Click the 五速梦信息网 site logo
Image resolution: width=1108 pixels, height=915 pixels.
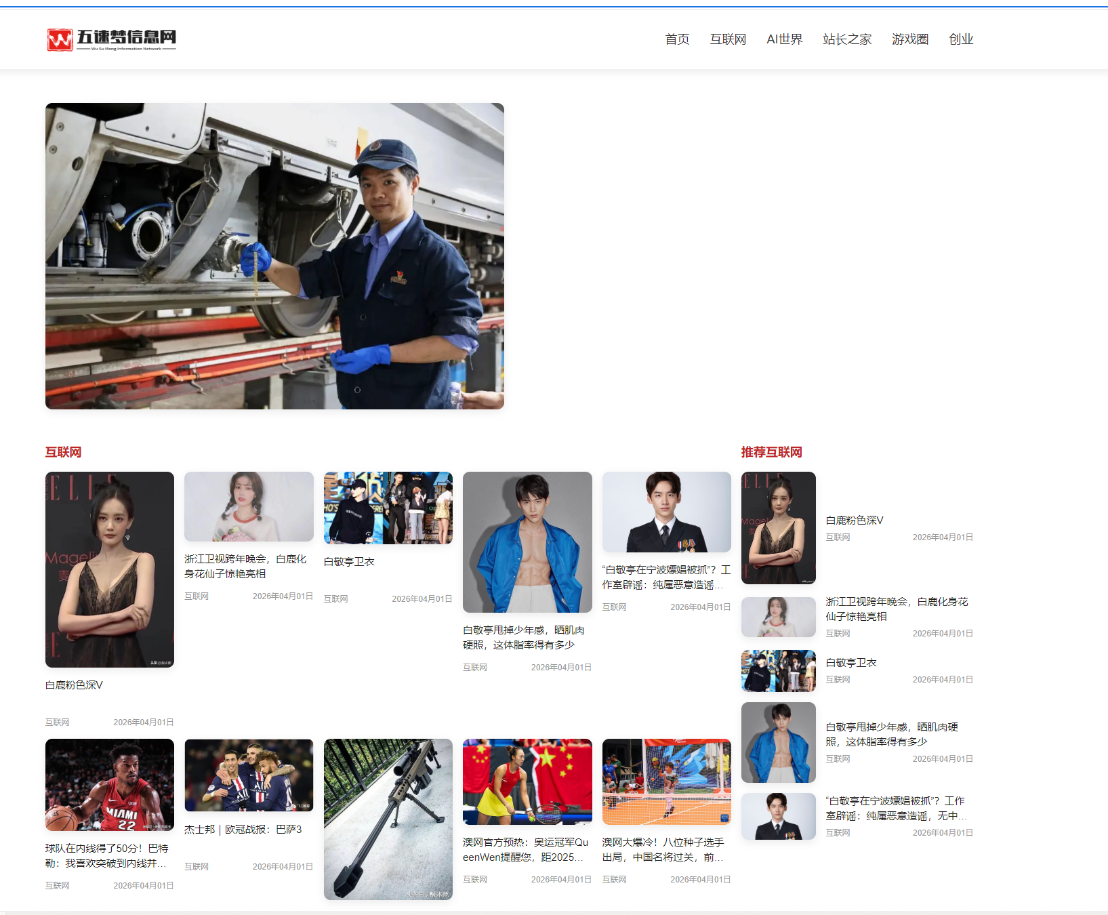click(112, 39)
